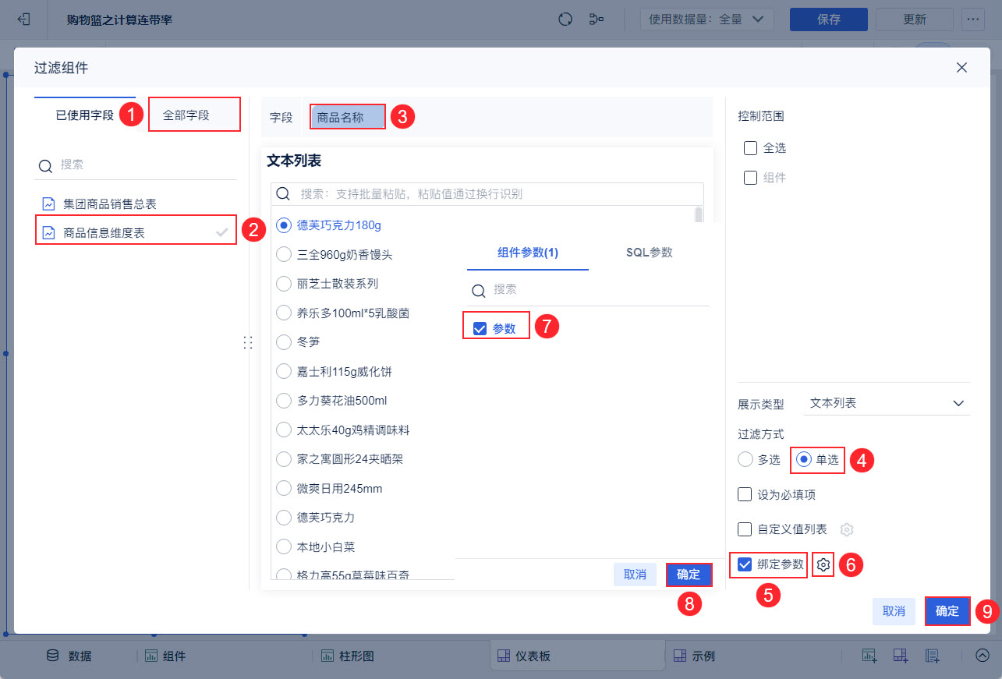
Task: Click the text list scrollbar
Action: tap(699, 214)
